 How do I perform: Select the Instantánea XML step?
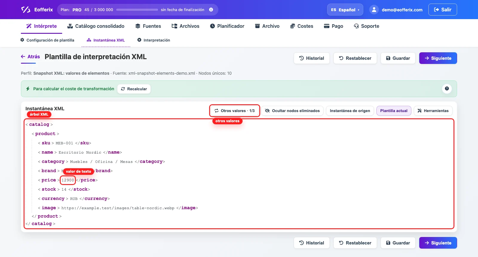(106, 40)
